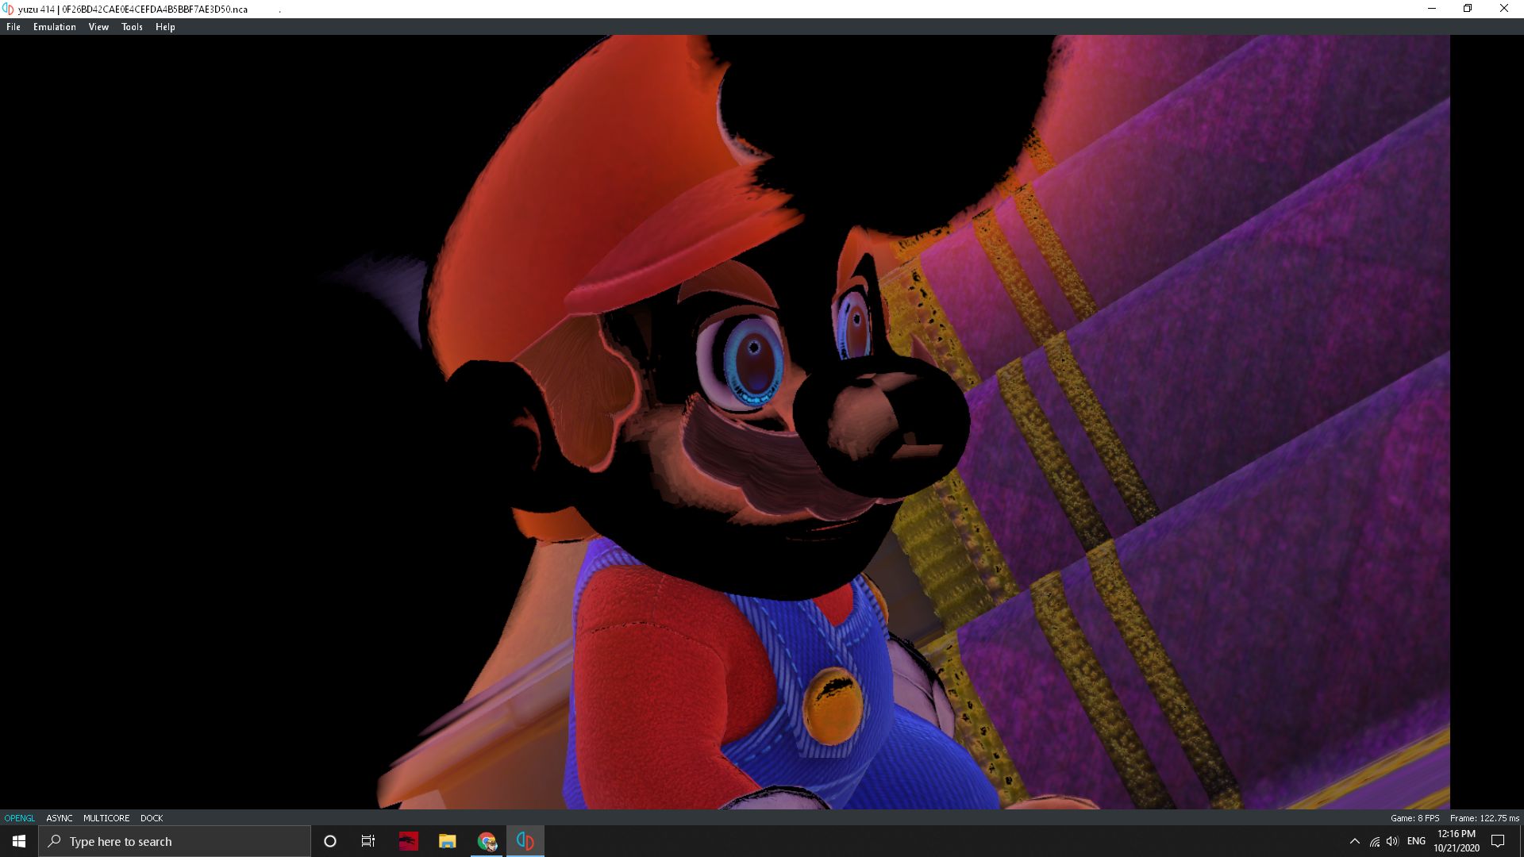Click the OPENGL label in the status bar
This screenshot has height=857, width=1524.
19,818
